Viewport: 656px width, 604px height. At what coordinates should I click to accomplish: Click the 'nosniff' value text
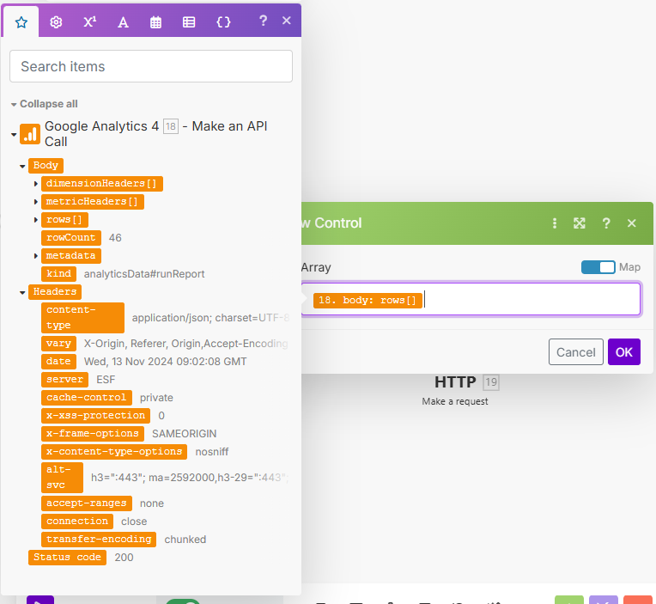tap(212, 452)
